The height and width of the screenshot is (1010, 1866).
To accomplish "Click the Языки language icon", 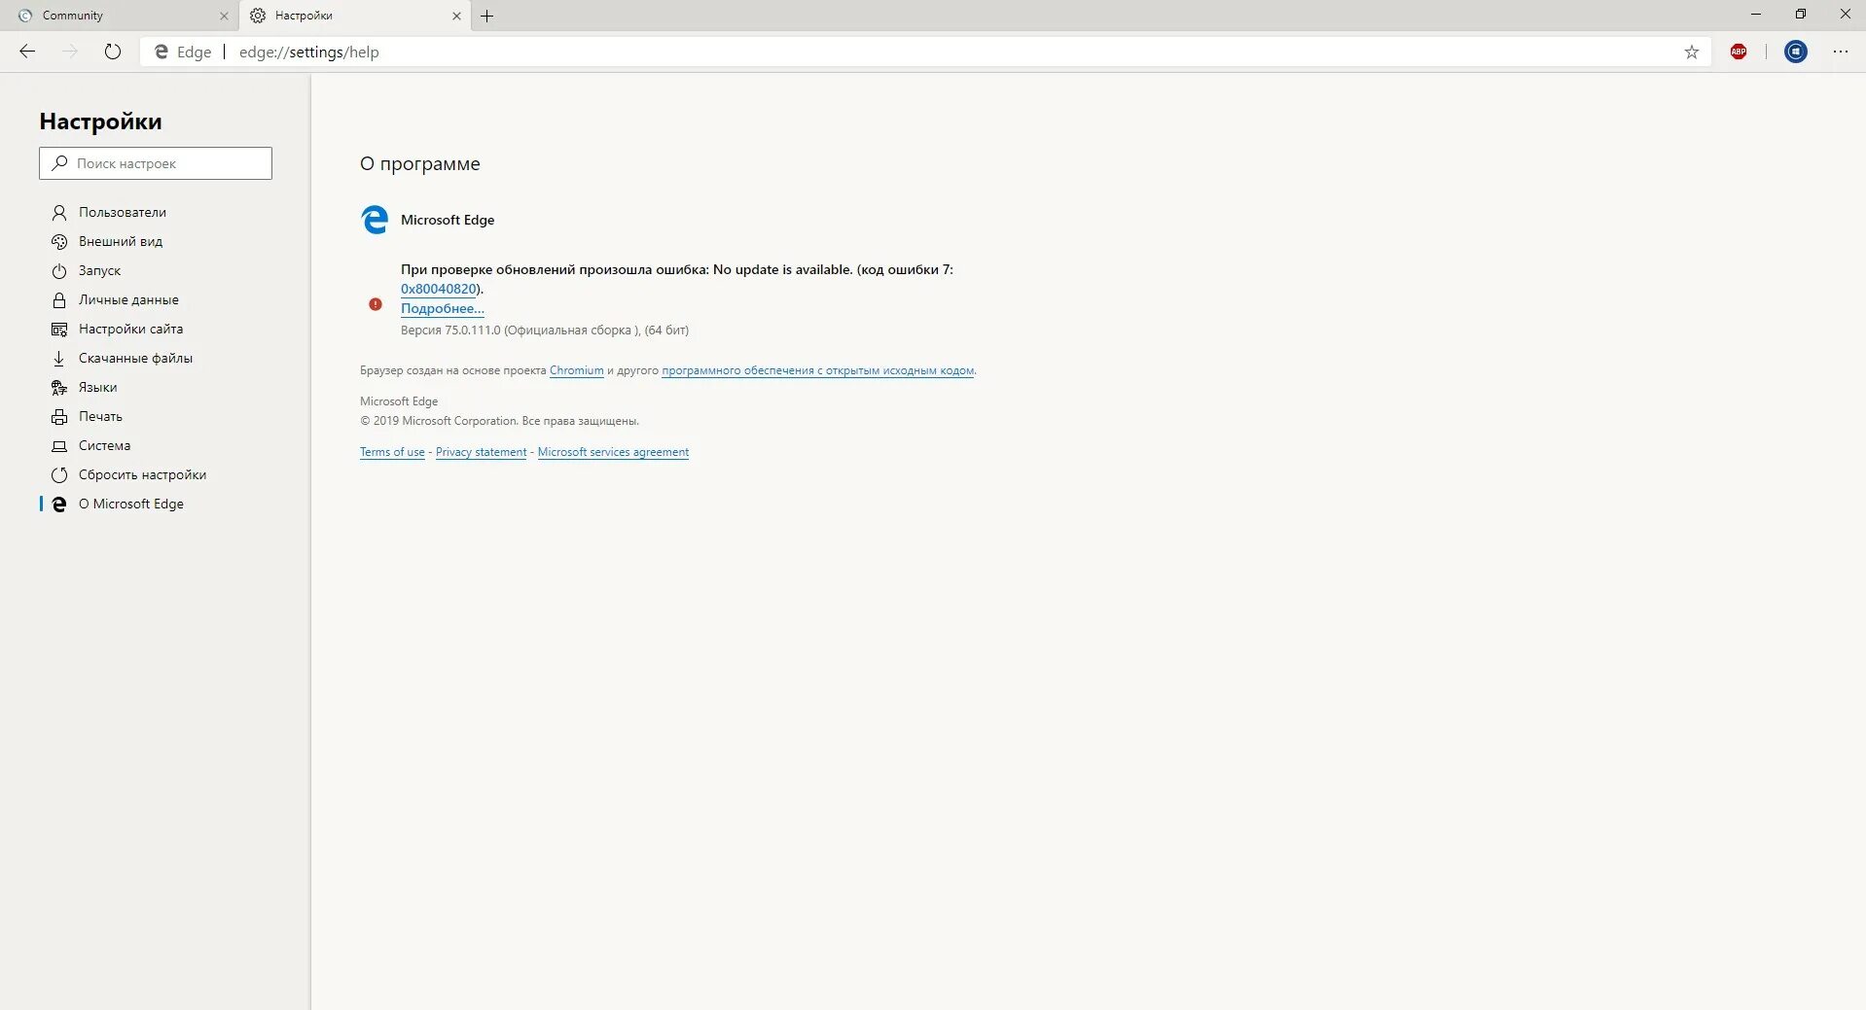I will click(59, 388).
